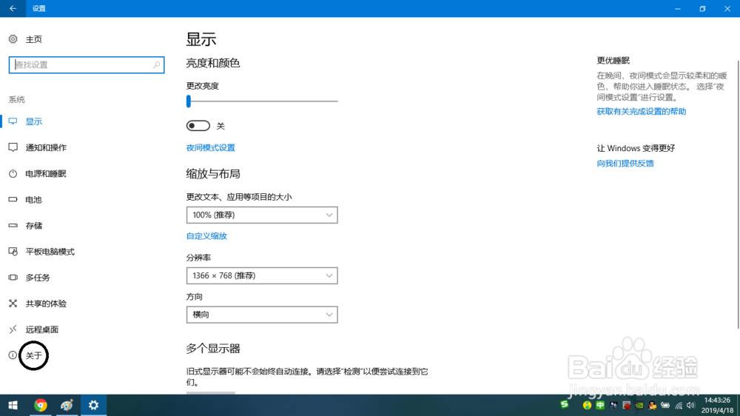Viewport: 740px width, 416px height.
Task: Click the QQ penguin tray icon
Action: click(x=652, y=405)
